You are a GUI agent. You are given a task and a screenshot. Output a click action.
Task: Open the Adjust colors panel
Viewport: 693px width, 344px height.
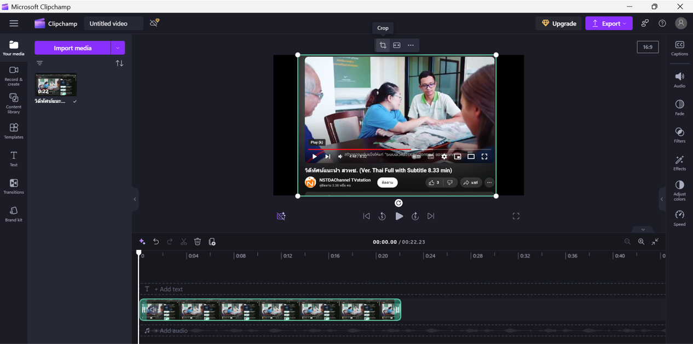click(x=679, y=190)
